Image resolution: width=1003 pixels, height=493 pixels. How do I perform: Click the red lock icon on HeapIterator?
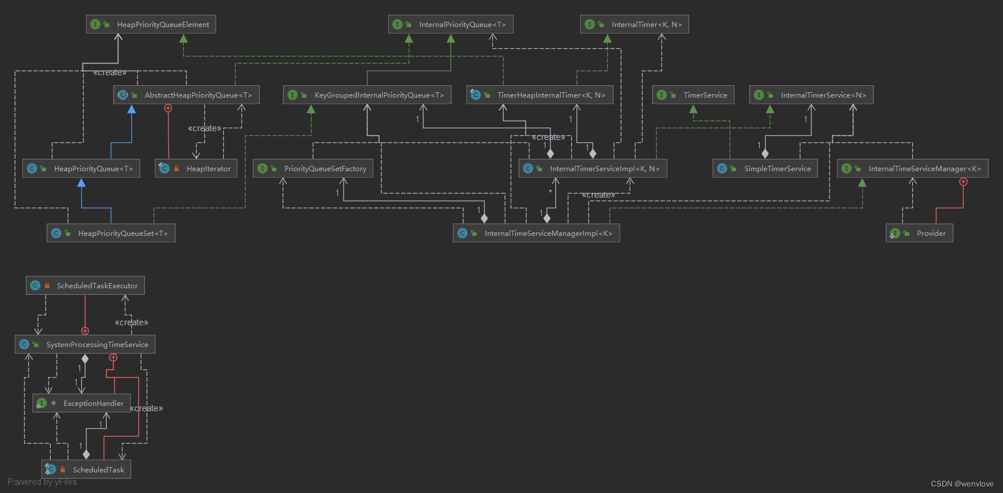176,168
